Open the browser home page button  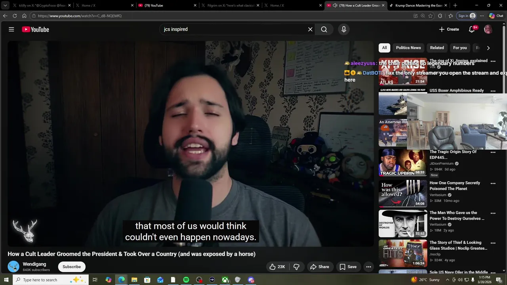coord(24,16)
